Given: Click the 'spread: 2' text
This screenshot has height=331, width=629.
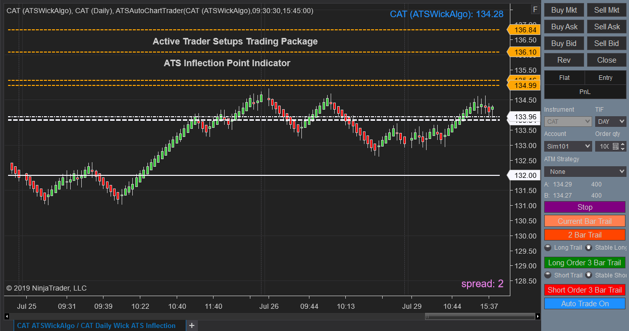Looking at the screenshot, I should [482, 284].
